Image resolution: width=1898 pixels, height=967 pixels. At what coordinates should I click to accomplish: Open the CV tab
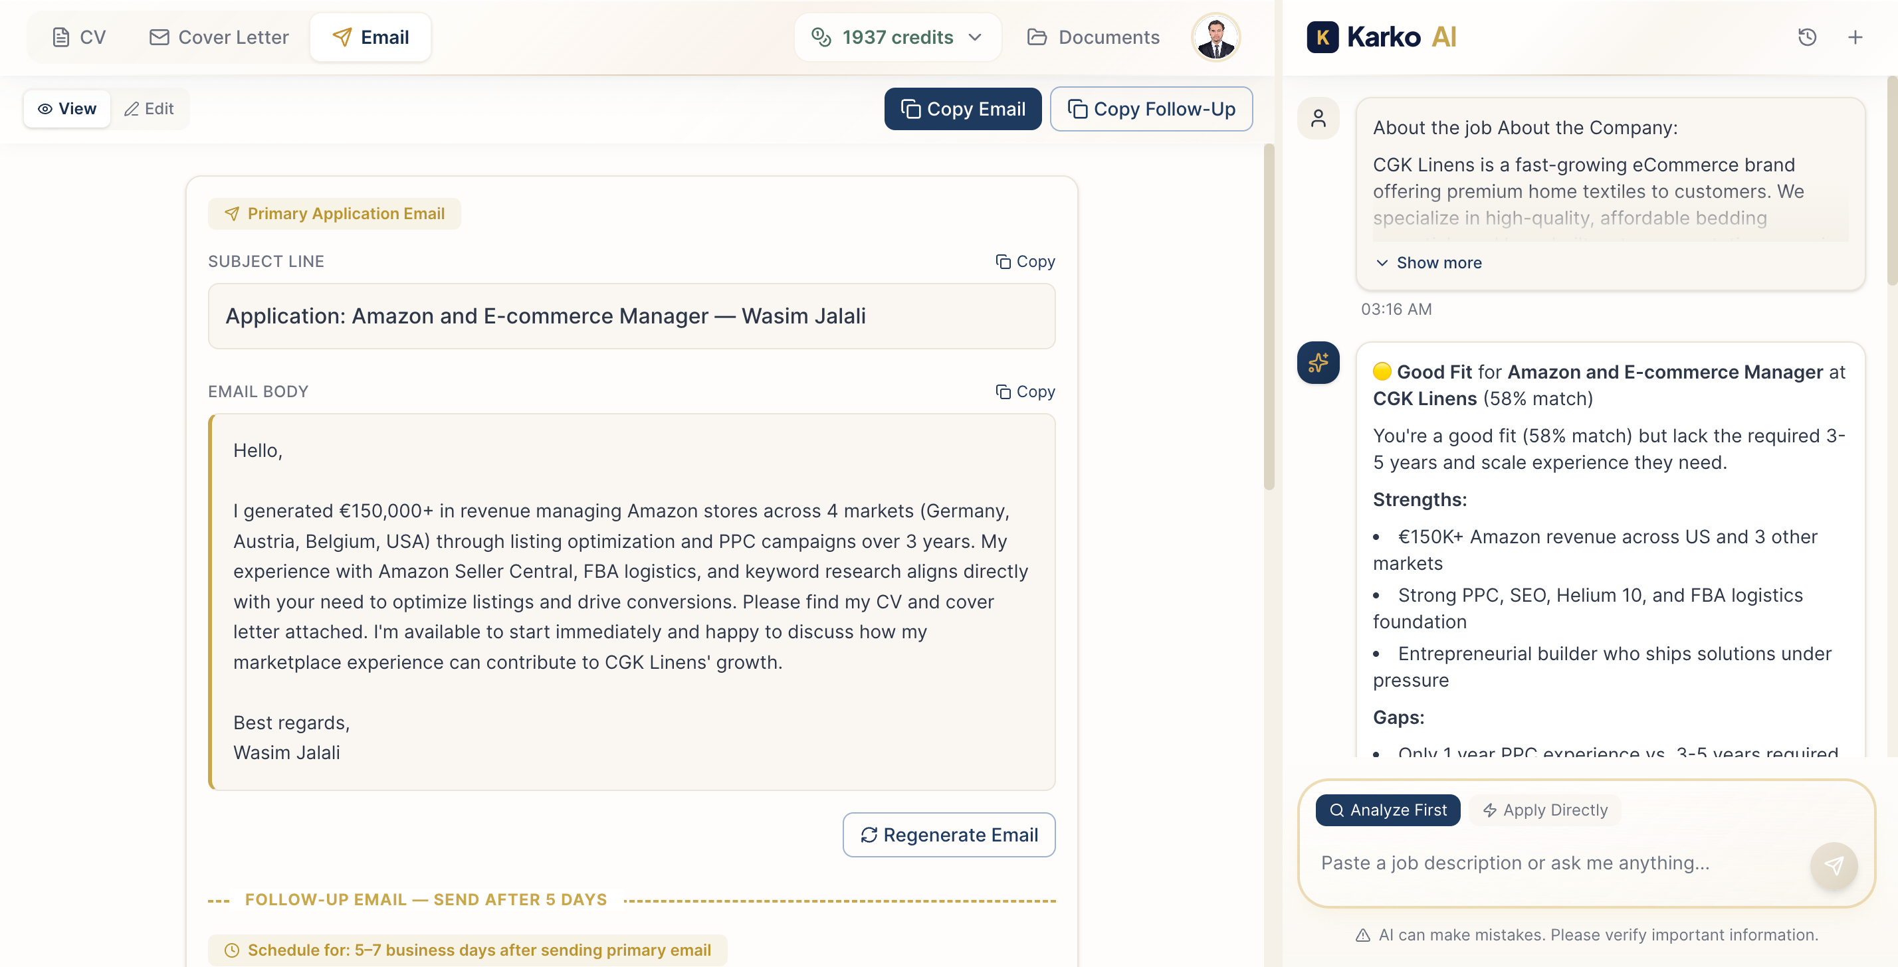tap(79, 37)
